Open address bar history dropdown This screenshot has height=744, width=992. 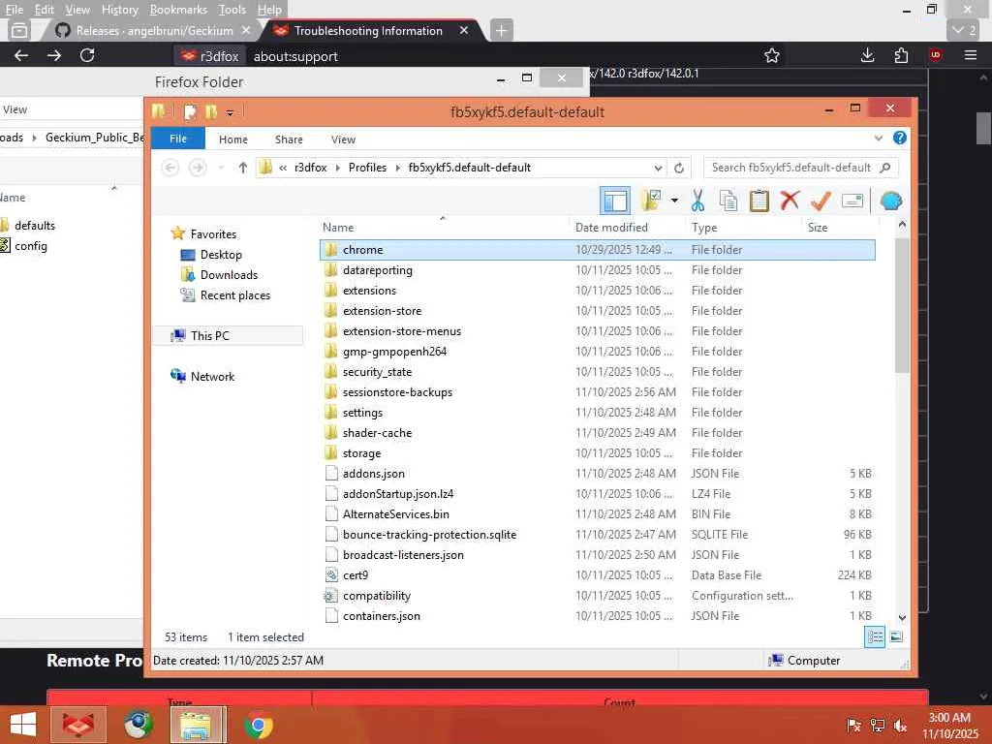pyautogui.click(x=658, y=168)
